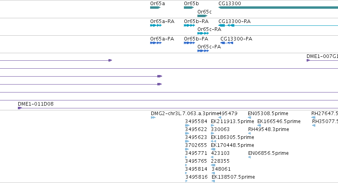Viewport: 338px width, 183px height.
Task: Click the DMG2-chr3L.7.063.a.3prime arrow glyph
Action: click(x=153, y=118)
